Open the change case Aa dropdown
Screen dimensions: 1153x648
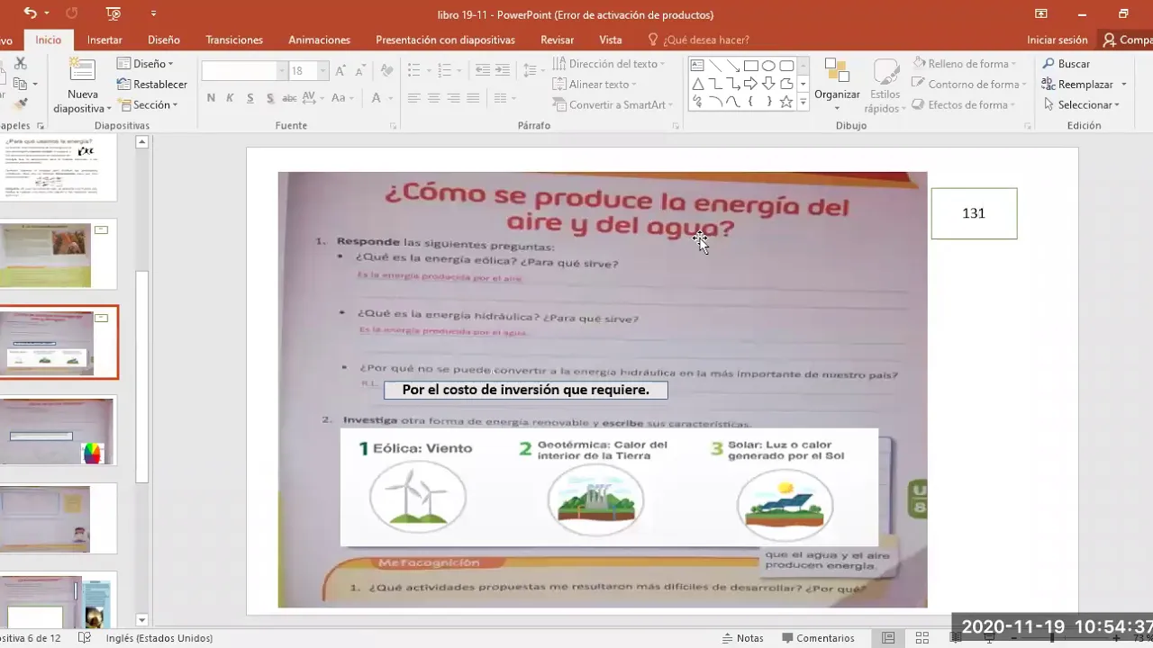342,98
